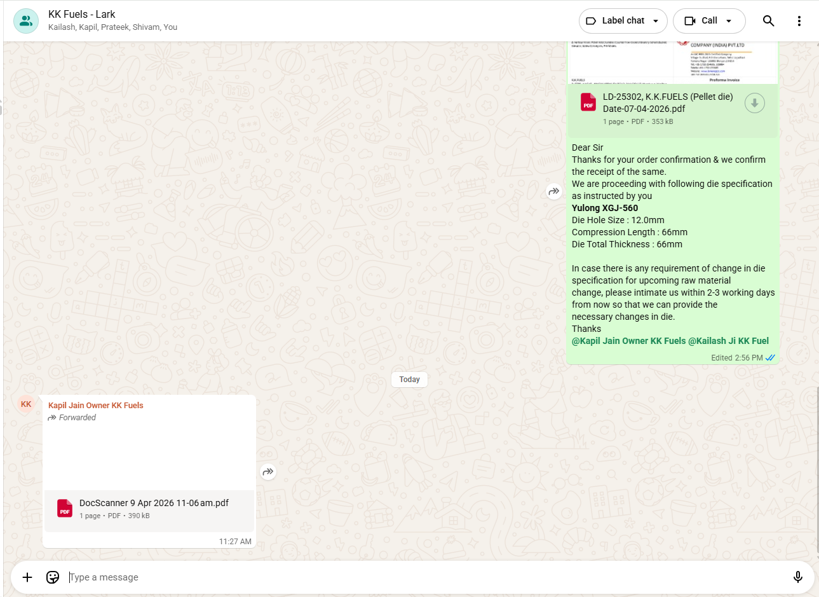
Task: Start recording a voice message
Action: pyautogui.click(x=797, y=577)
